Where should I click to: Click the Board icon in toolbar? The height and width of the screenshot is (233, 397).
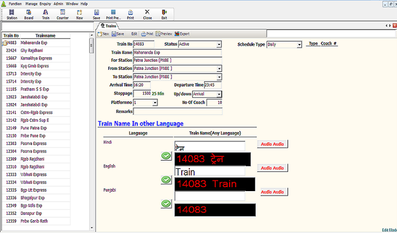[28, 14]
